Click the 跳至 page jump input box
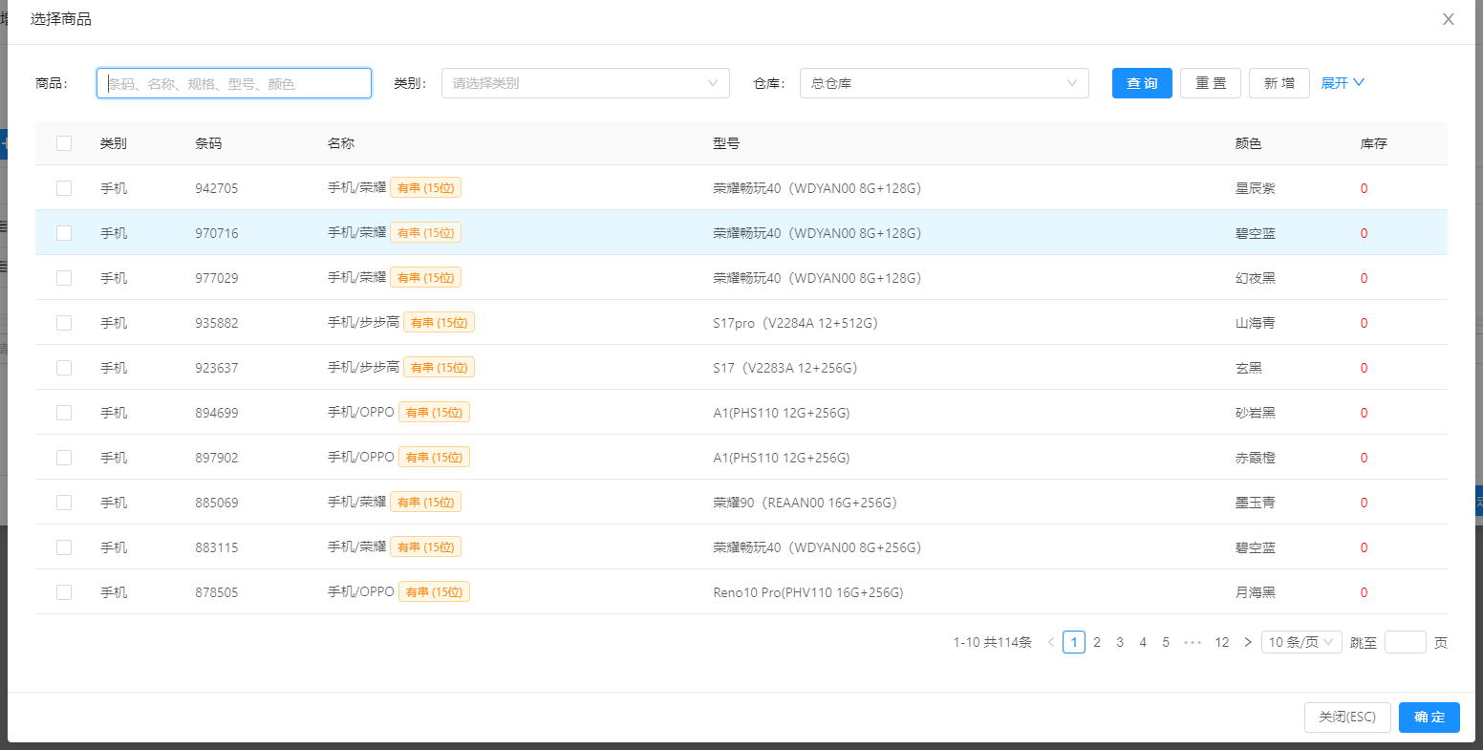Image resolution: width=1483 pixels, height=750 pixels. [x=1406, y=642]
